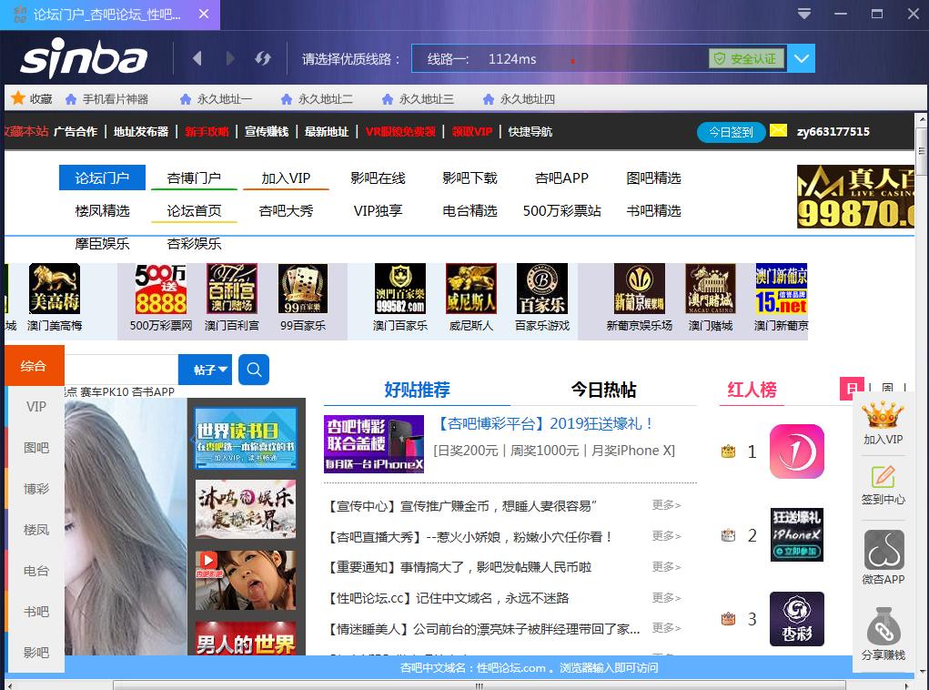This screenshot has width=929, height=690.
Task: Open the 永久地址二 bookmark
Action: [x=317, y=99]
